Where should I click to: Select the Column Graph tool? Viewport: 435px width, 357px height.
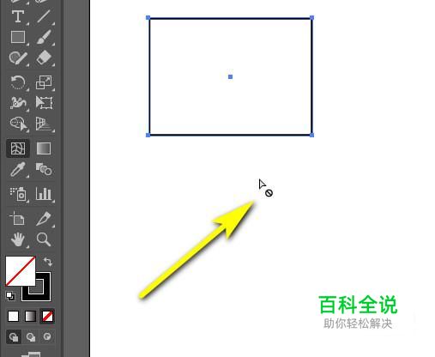[x=44, y=194]
